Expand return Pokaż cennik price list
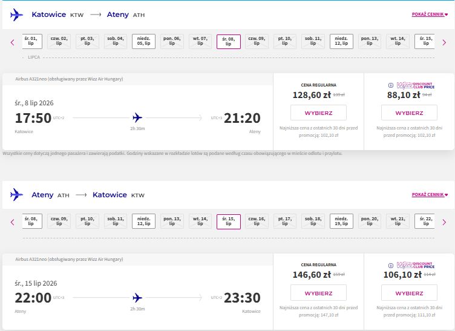455x331 pixels. click(430, 195)
